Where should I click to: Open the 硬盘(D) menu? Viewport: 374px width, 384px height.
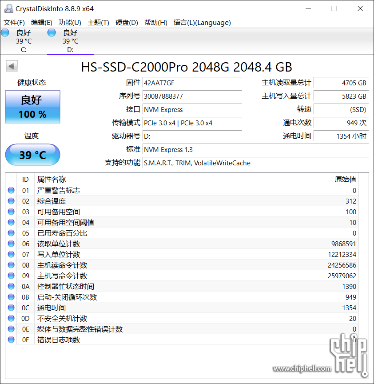(x=127, y=23)
